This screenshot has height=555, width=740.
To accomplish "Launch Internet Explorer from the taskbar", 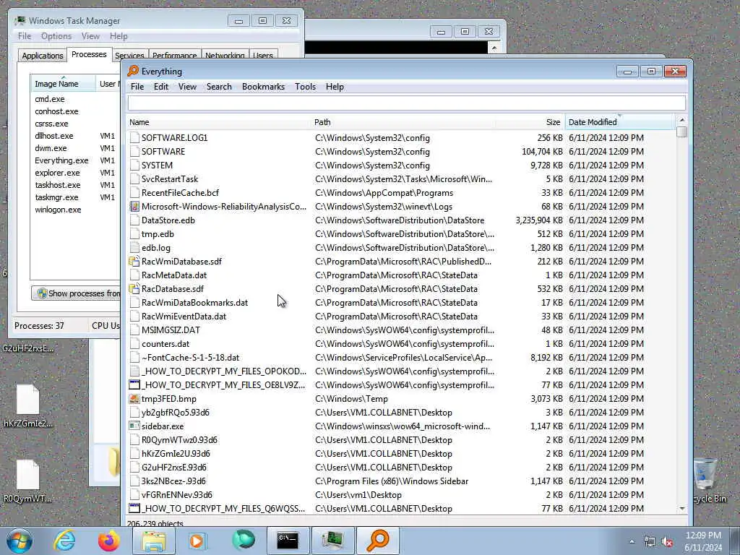I will 64,541.
